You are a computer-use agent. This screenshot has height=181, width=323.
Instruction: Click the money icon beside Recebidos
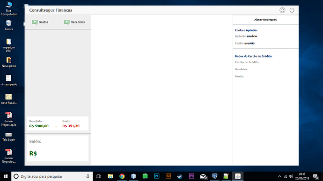click(66, 22)
